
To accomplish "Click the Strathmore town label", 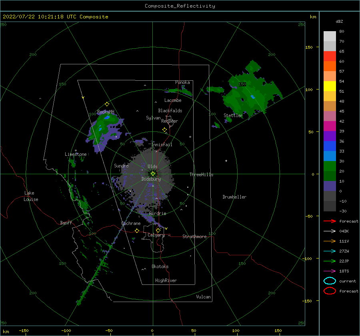I will click(x=194, y=237).
